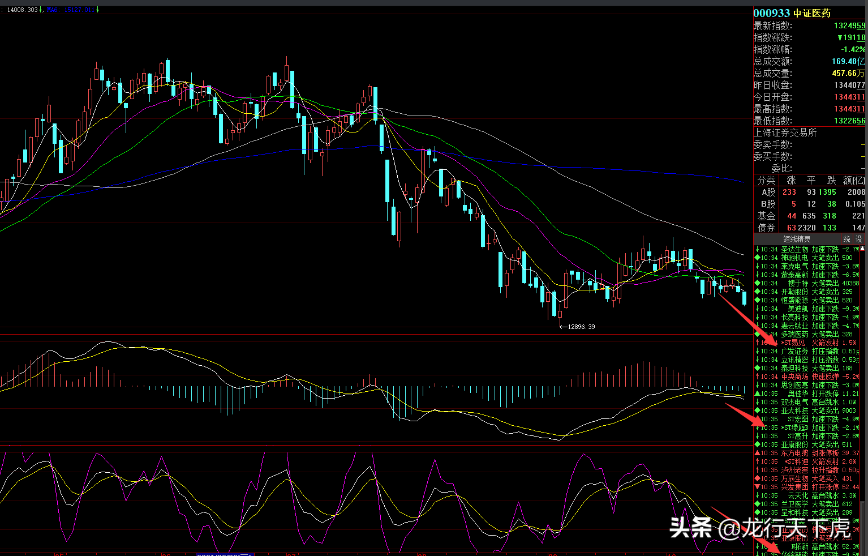Select the 搜于特 大笔卖出 alert row
Screen dimensions: 868x556
point(806,283)
